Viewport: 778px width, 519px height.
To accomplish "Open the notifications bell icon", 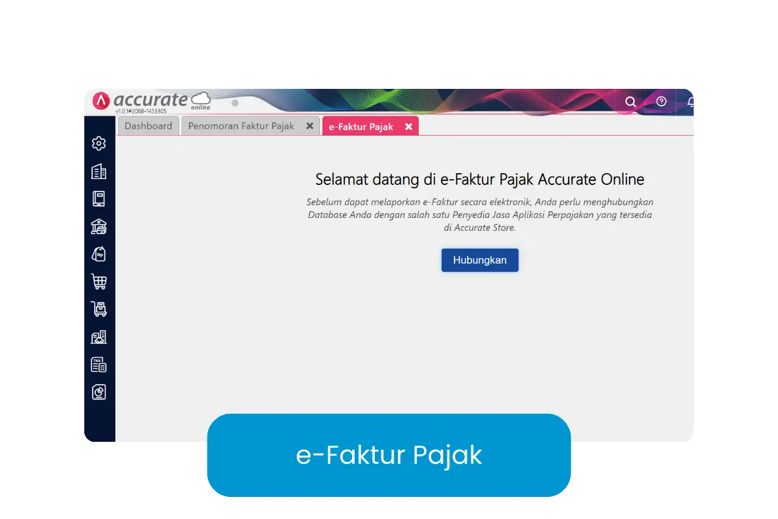I will click(x=690, y=102).
